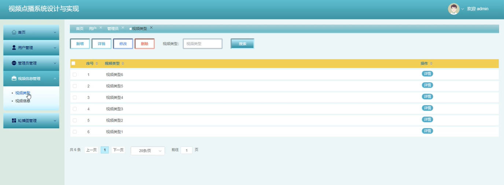Sort by 视频类型 column arrows

click(x=123, y=64)
